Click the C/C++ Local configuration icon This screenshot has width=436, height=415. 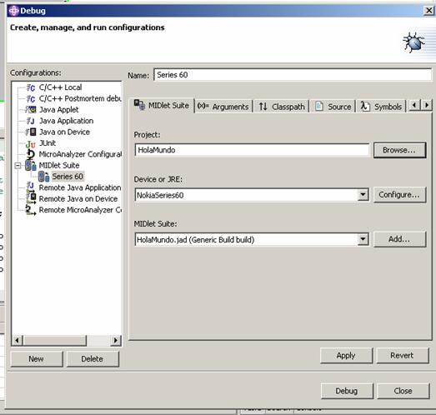(31, 87)
